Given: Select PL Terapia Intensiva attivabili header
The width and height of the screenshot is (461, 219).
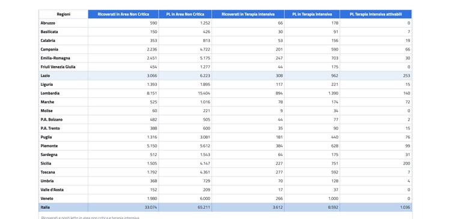Looking at the screenshot, I should pyautogui.click(x=376, y=14).
